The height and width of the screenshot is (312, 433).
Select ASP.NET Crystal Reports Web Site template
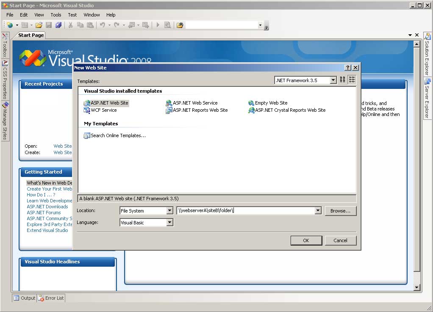[x=287, y=110]
